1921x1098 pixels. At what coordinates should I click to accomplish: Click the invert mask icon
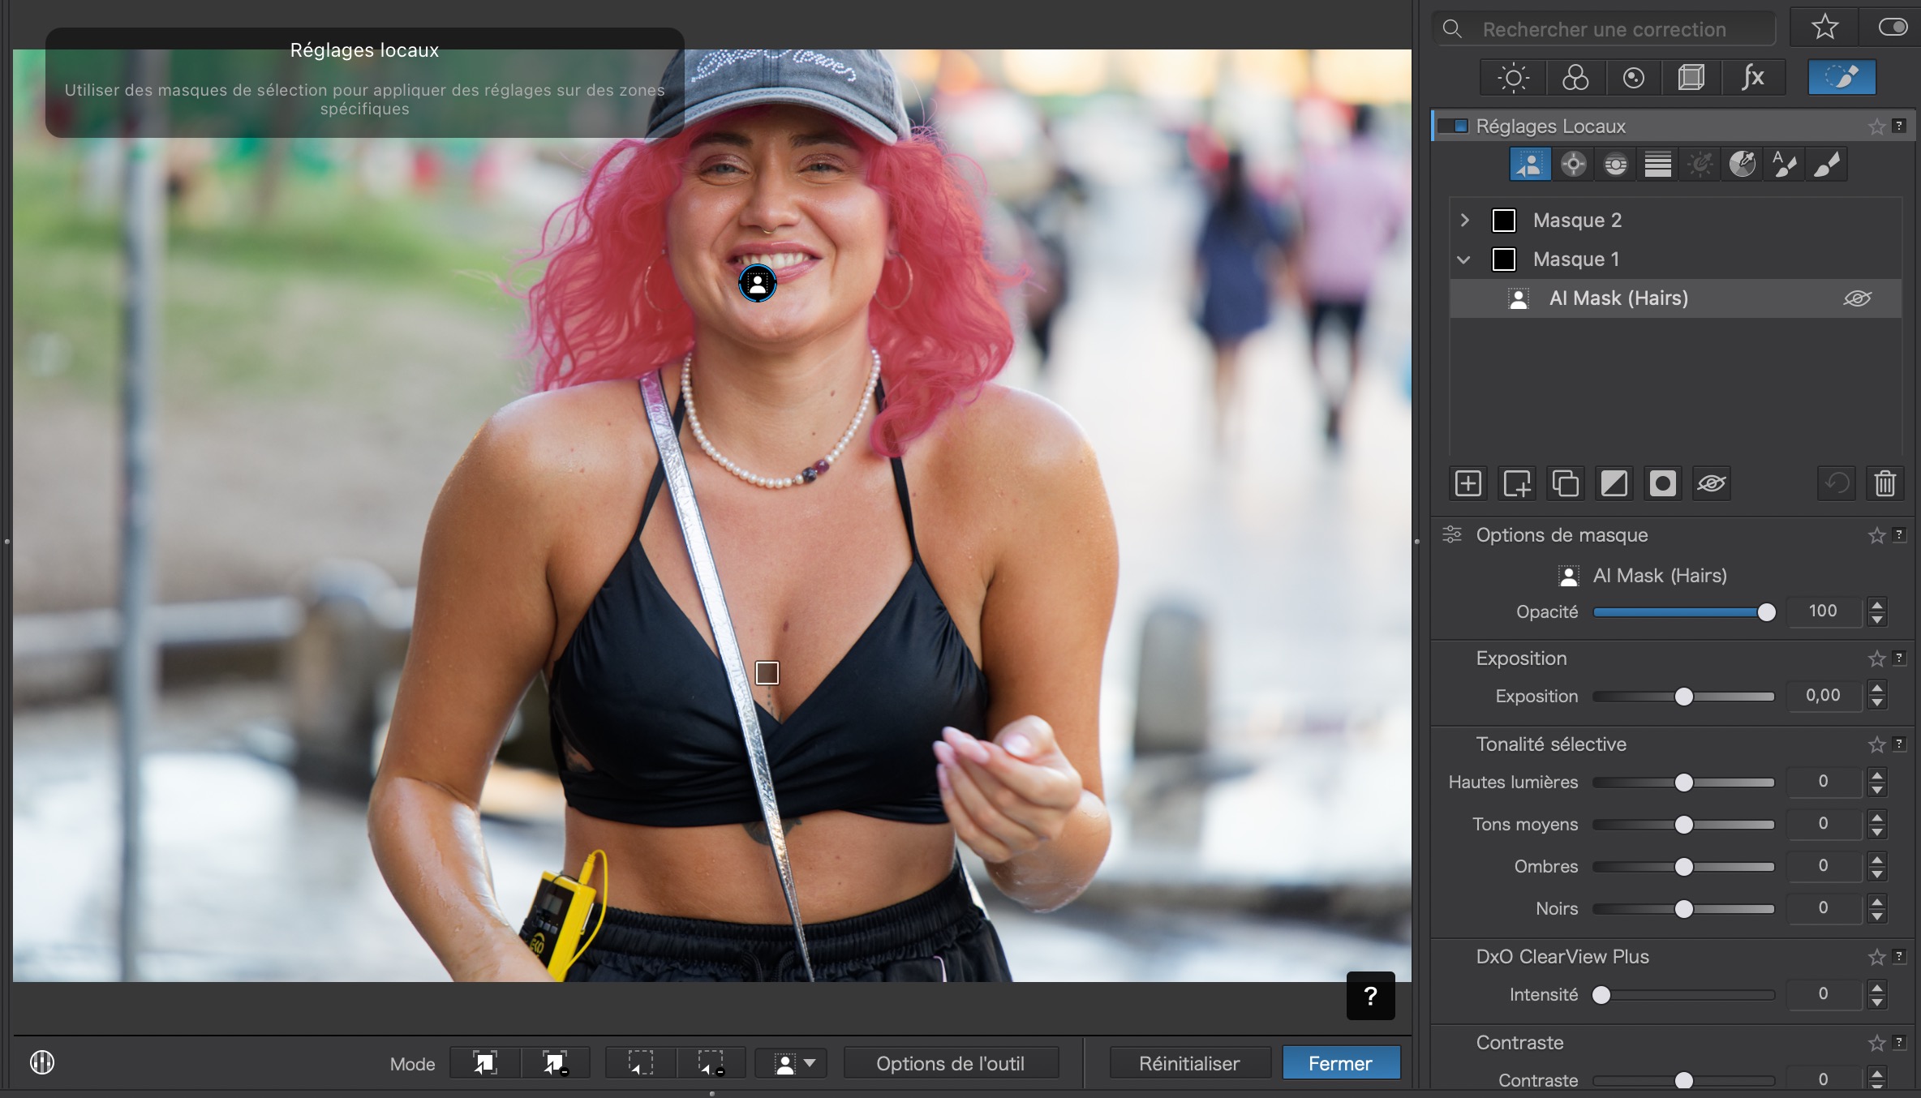(x=1614, y=484)
